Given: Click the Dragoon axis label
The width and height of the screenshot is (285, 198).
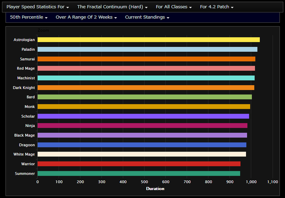Looking at the screenshot, I should coord(27,145).
